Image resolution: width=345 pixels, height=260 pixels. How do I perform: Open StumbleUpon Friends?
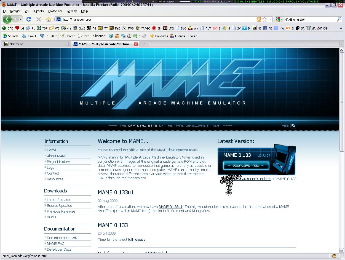(177, 36)
